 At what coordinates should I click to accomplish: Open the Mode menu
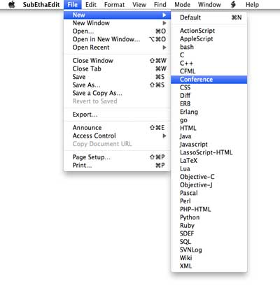182,4
